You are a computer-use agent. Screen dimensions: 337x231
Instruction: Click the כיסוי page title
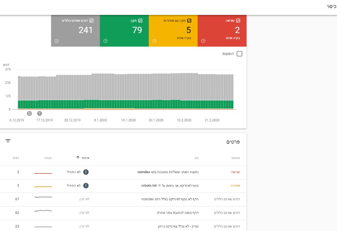coord(331,6)
